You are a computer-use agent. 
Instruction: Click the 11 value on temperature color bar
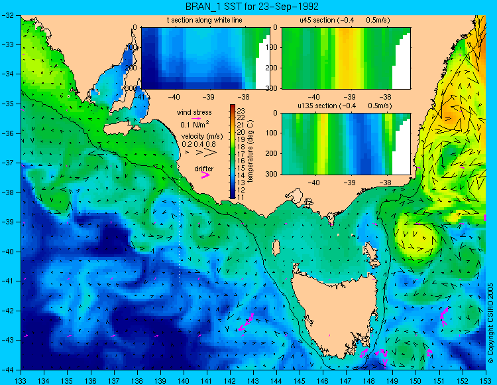tap(241, 197)
